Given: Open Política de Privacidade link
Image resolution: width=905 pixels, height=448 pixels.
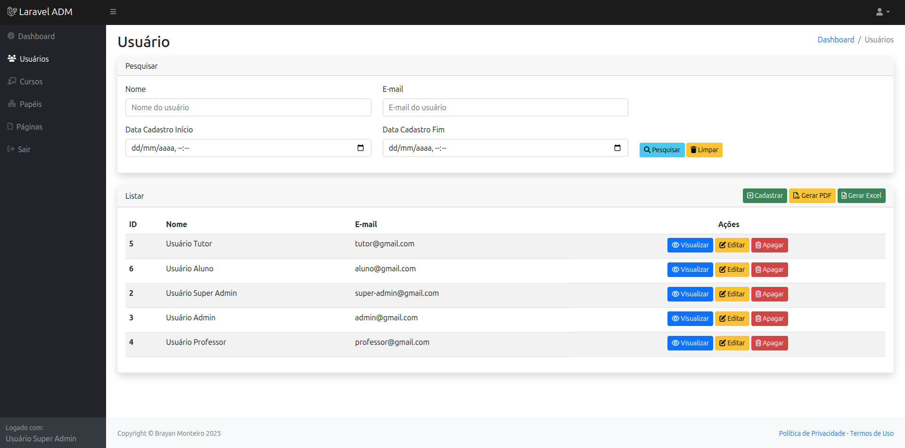Looking at the screenshot, I should [812, 433].
